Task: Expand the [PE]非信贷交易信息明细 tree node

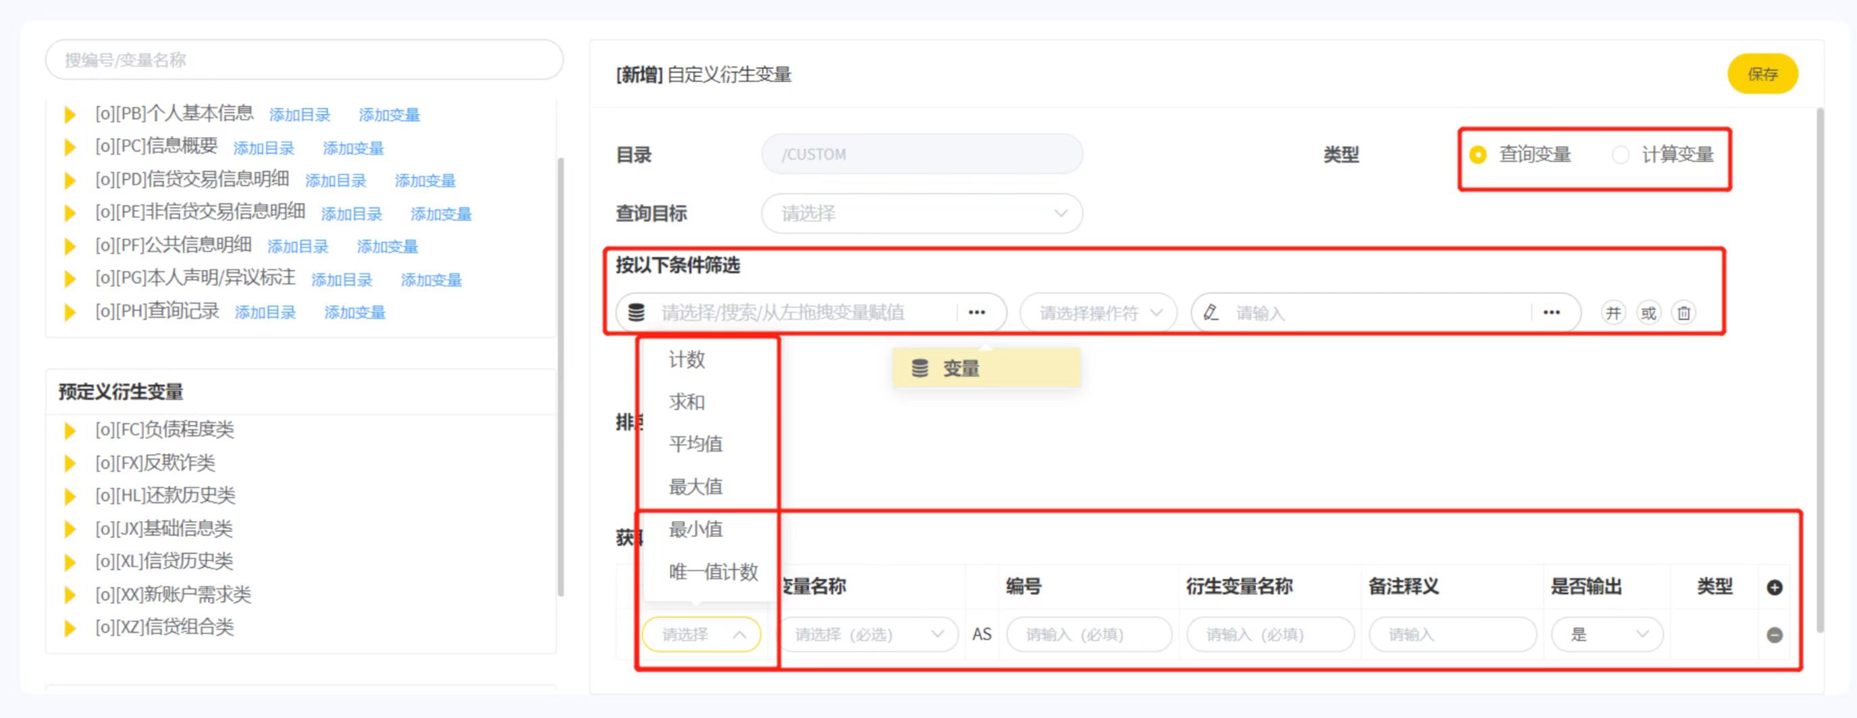Action: [70, 213]
